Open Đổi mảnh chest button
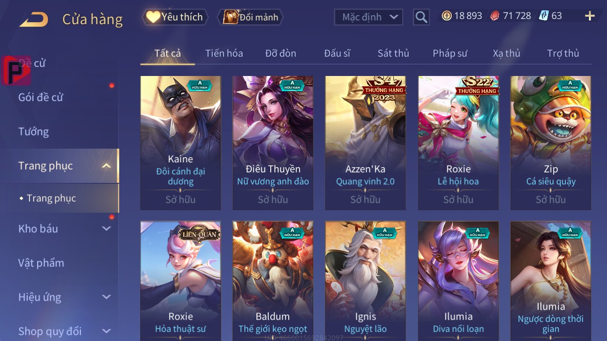This screenshot has height=341, width=607. pyautogui.click(x=250, y=17)
